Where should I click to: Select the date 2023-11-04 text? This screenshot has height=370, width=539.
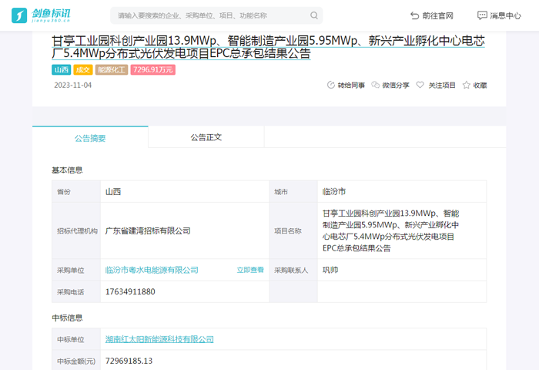[73, 85]
